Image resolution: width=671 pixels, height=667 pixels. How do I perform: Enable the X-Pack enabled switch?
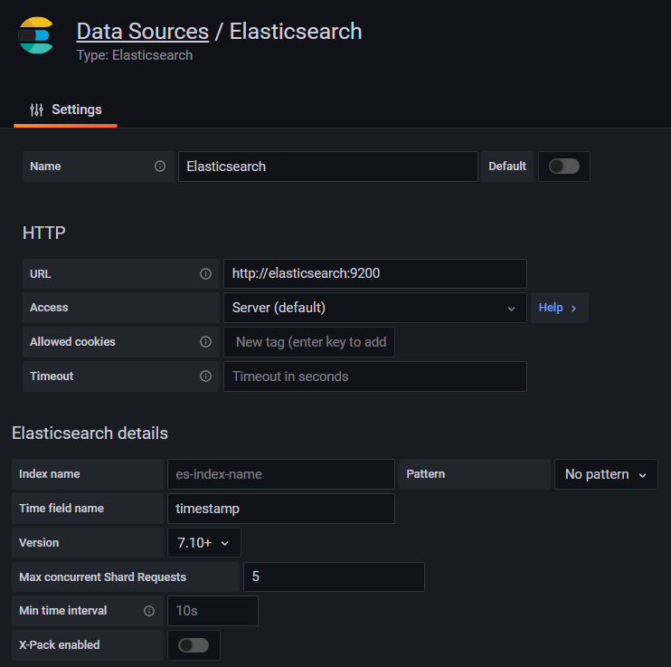coord(194,644)
